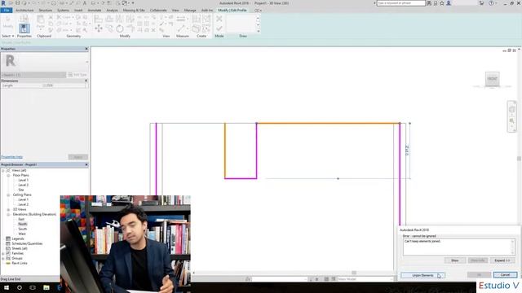
Task: Select the South elevation
Action: coord(22,230)
